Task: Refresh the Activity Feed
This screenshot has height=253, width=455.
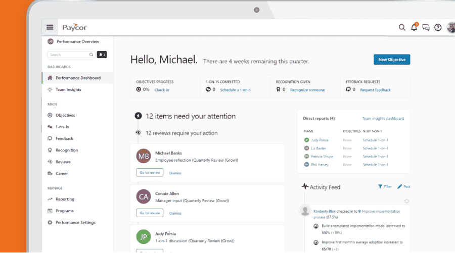Action: [x=406, y=201]
